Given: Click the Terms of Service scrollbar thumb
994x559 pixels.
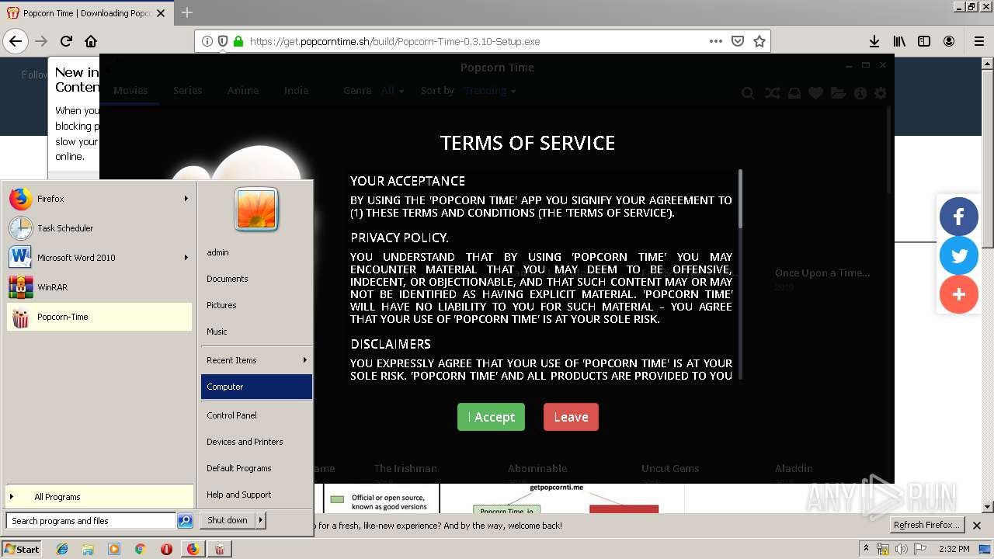Looking at the screenshot, I should tap(741, 199).
